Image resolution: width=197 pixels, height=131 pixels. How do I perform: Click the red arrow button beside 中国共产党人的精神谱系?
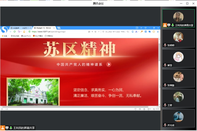(x=109, y=64)
